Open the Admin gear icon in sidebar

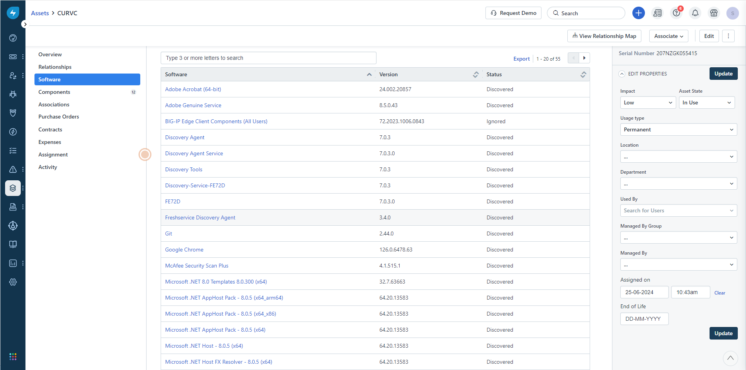click(x=13, y=282)
